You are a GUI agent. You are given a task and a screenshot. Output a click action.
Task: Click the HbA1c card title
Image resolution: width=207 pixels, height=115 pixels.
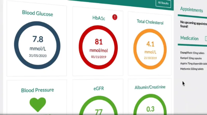[x=99, y=18]
